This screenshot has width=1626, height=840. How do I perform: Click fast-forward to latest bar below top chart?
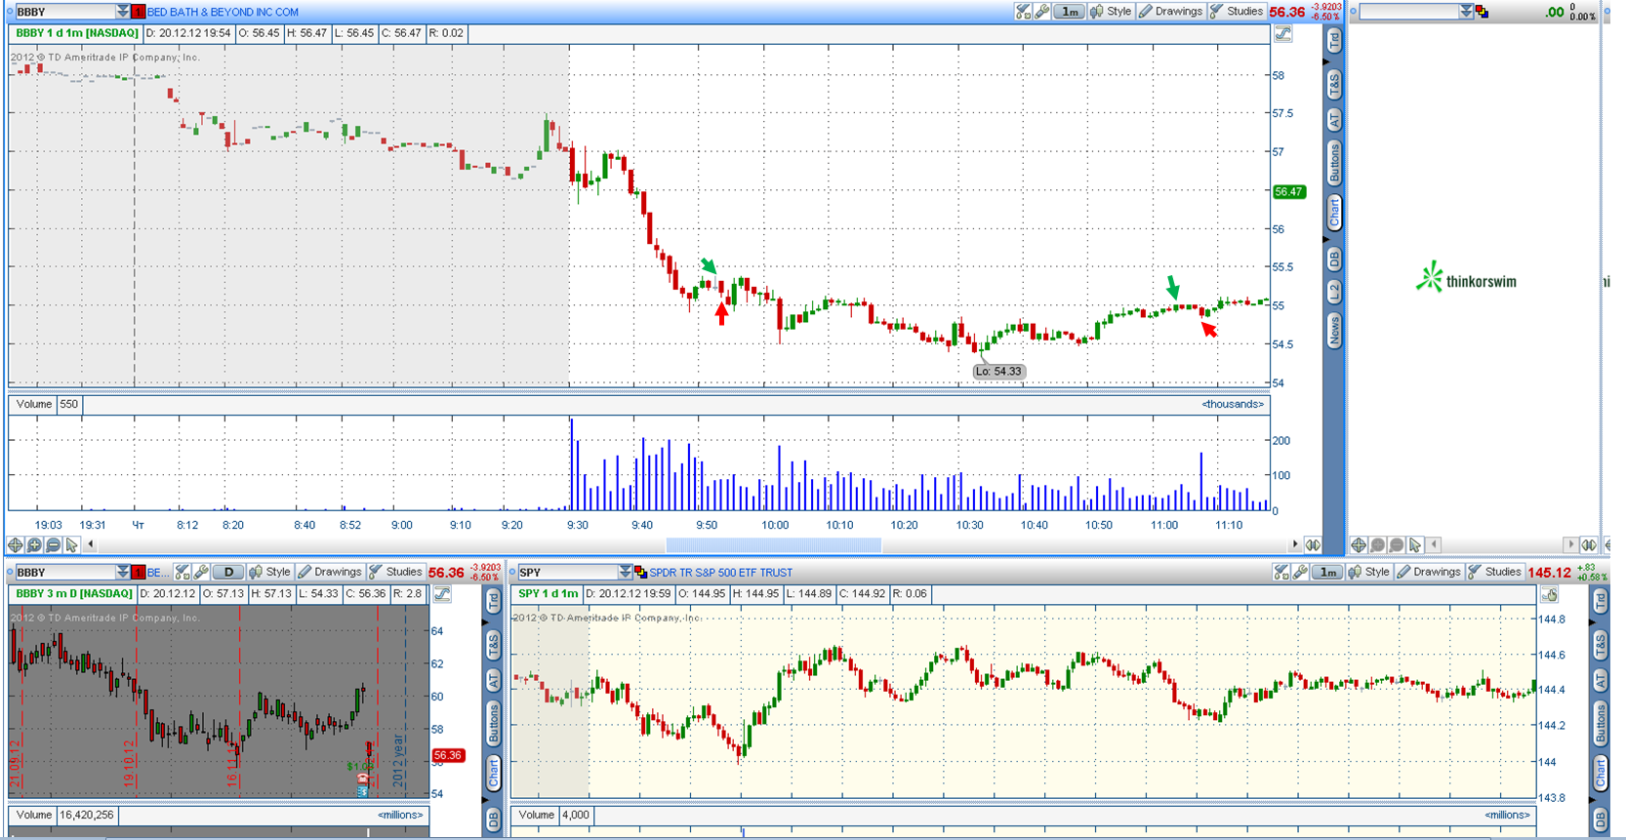[x=1313, y=544]
